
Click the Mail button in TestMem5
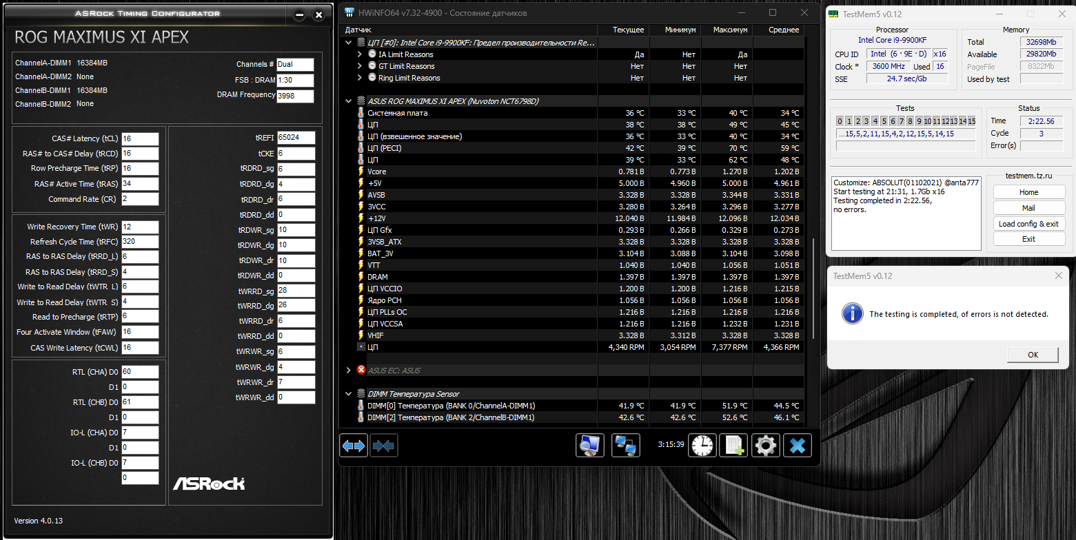[x=1028, y=208]
